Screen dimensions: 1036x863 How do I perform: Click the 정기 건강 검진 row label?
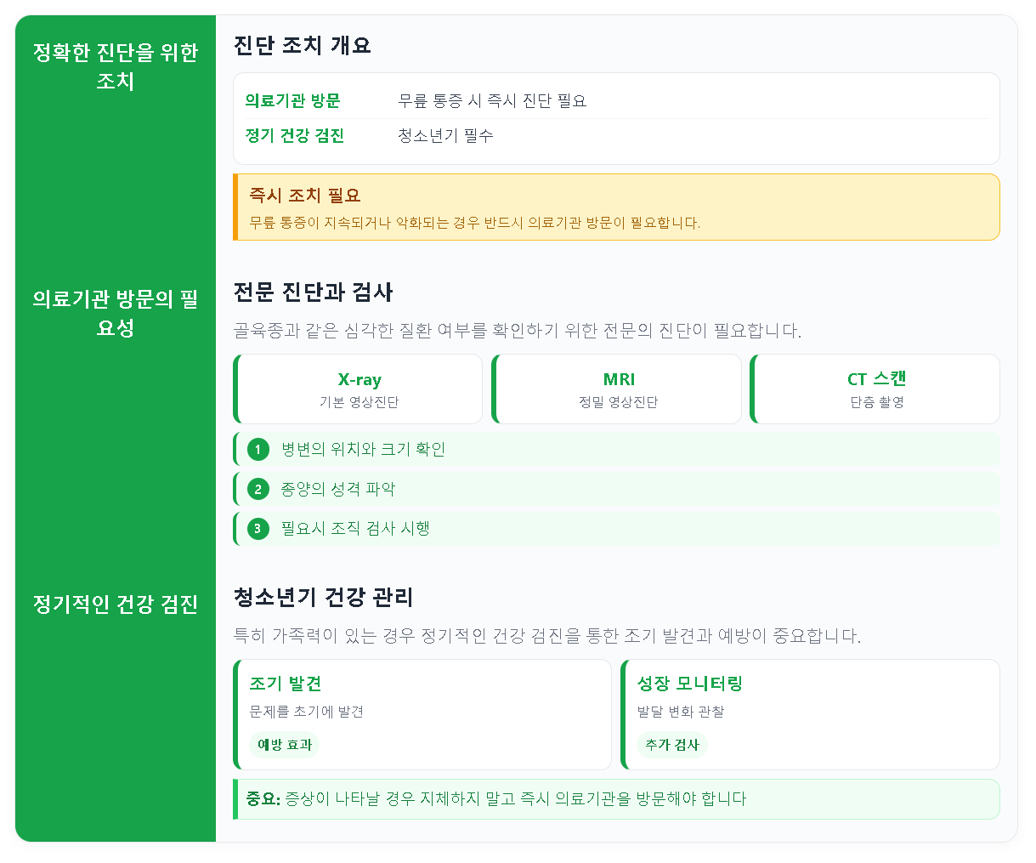[295, 135]
